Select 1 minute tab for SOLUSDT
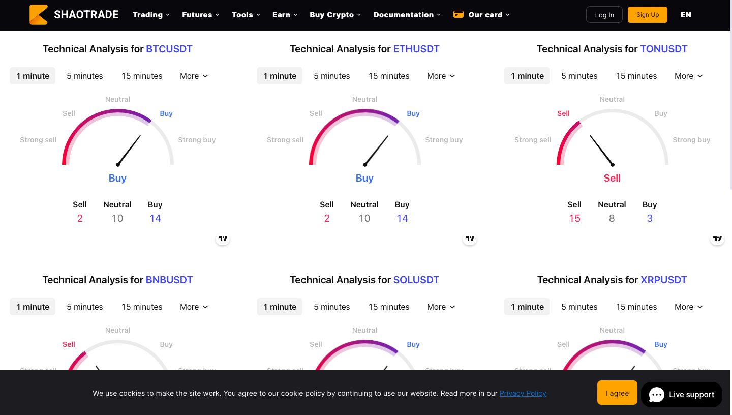 click(280, 307)
